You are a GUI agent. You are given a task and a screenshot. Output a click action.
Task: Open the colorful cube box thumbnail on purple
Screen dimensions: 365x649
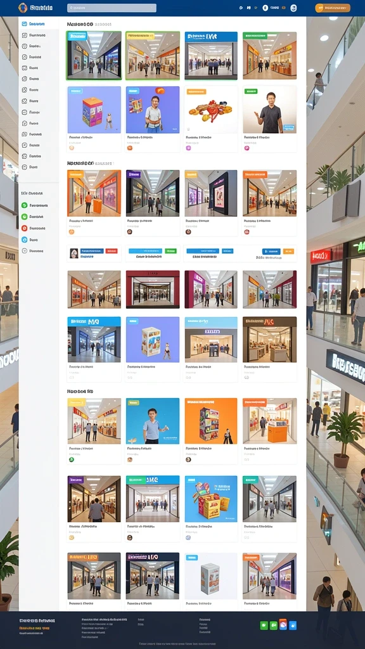pos(94,110)
